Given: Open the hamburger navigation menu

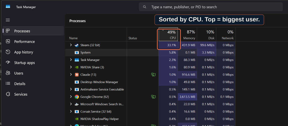Looking at the screenshot, I should pos(8,20).
